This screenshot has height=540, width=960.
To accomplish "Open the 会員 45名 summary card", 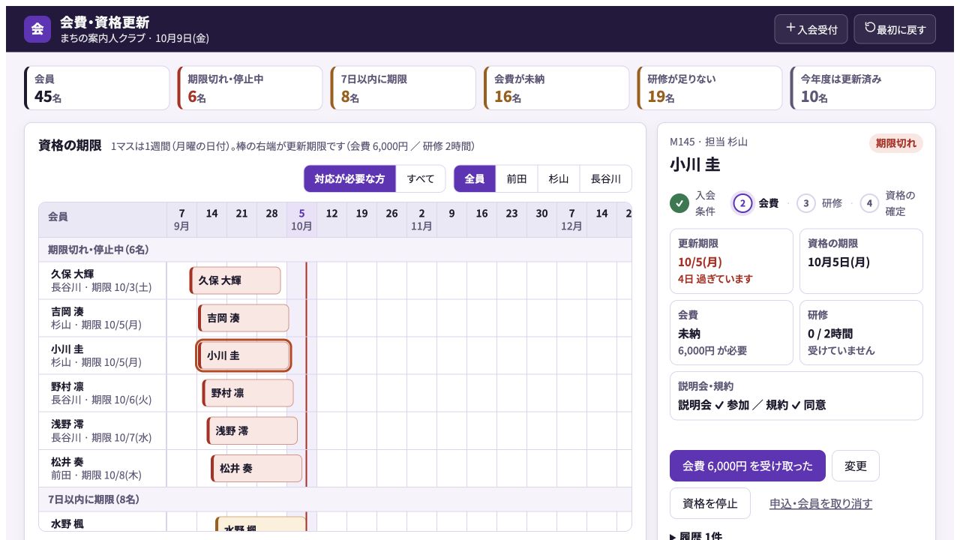I will click(x=97, y=88).
